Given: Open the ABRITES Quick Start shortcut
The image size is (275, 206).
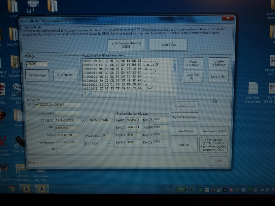Looking at the screenshot, I should pos(22,172).
